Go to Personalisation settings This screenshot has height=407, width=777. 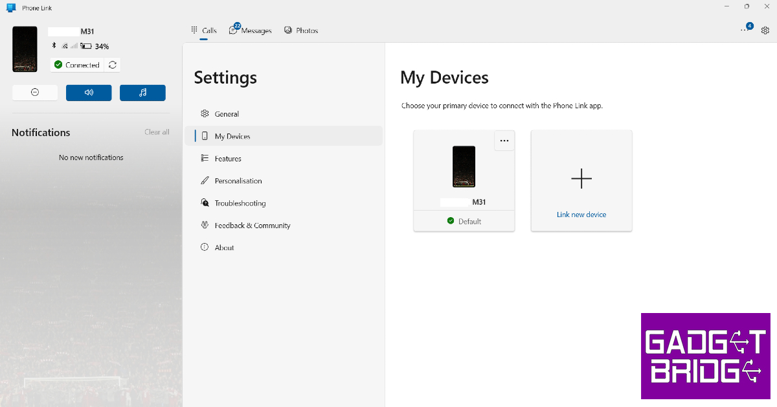[238, 181]
